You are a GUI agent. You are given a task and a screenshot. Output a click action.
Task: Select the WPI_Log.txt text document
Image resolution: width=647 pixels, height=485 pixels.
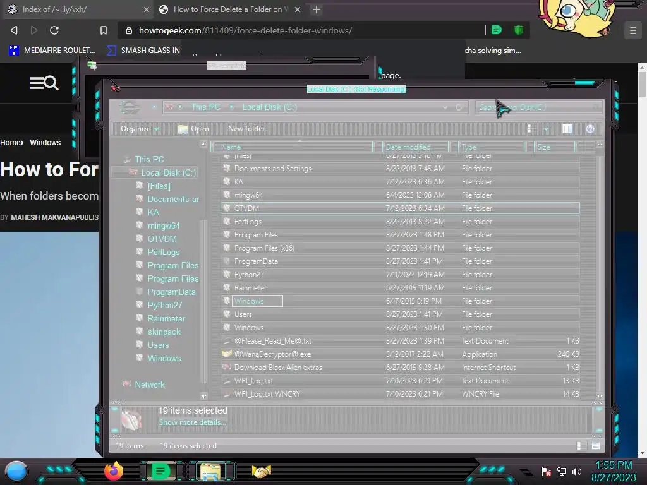[x=400, y=381]
